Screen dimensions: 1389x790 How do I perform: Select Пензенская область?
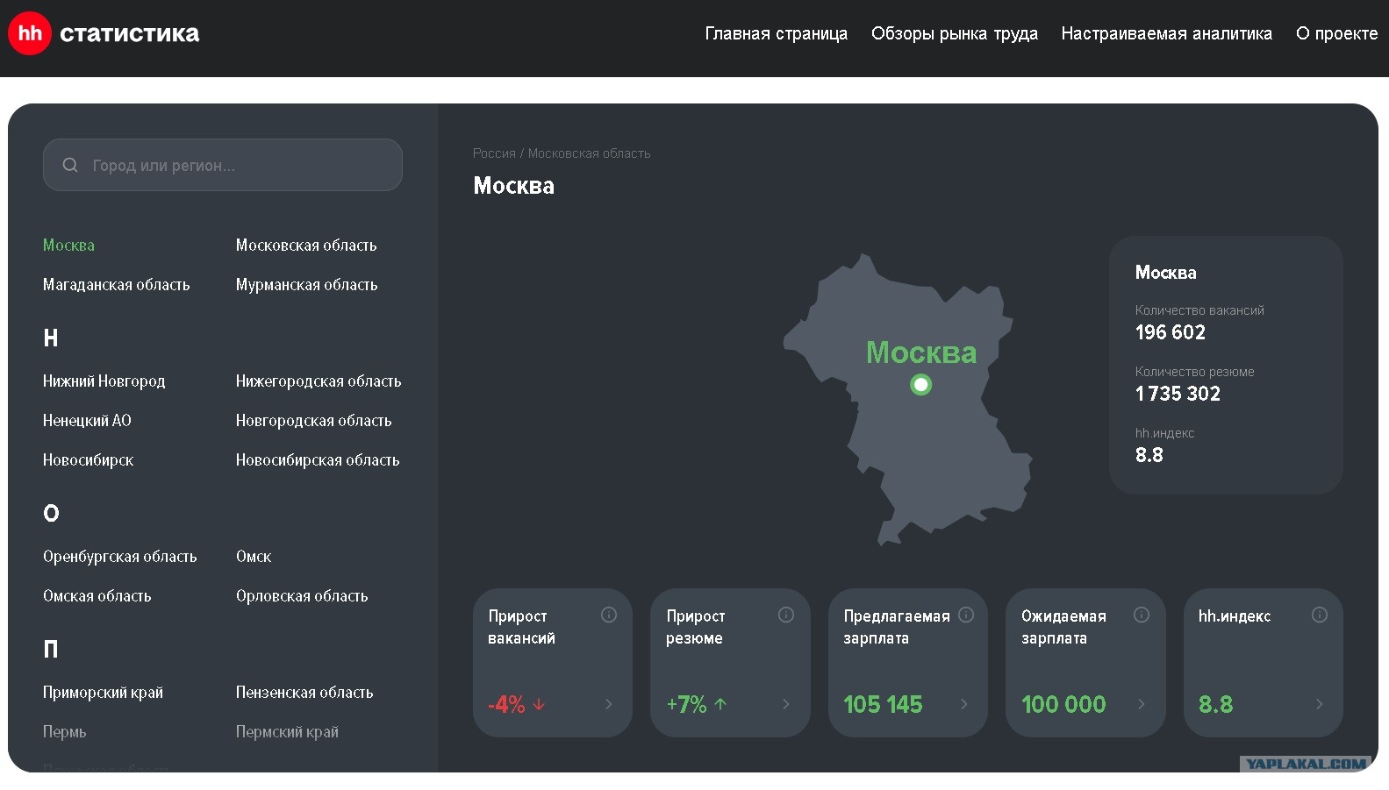coord(304,693)
